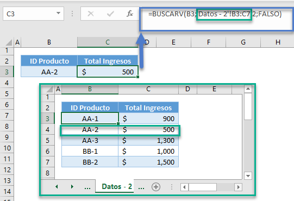Click the horizontal scrollbar thumb

click(203, 187)
